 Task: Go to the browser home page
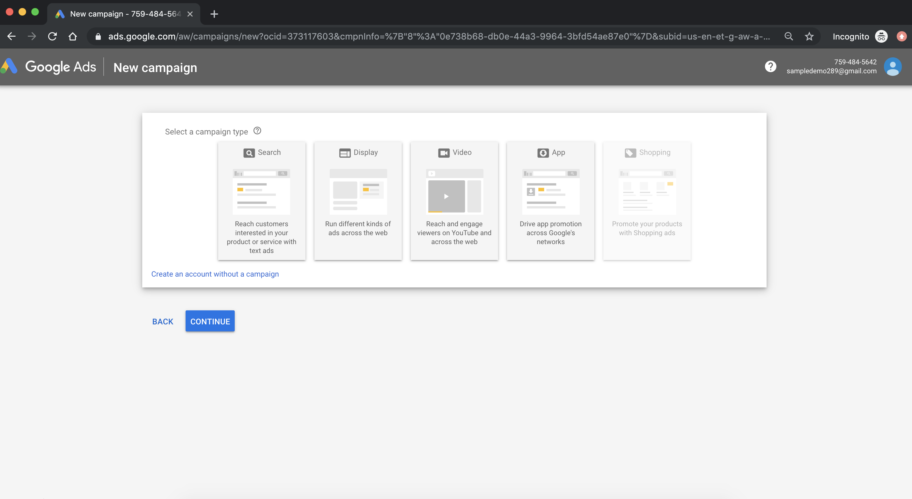point(73,36)
